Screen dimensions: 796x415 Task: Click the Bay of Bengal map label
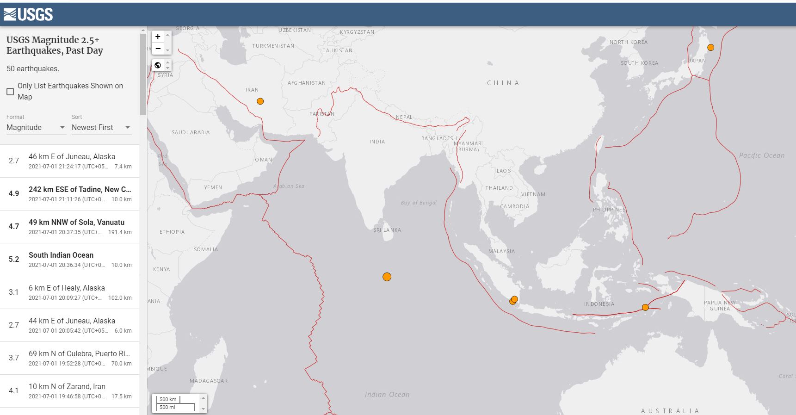coord(419,203)
